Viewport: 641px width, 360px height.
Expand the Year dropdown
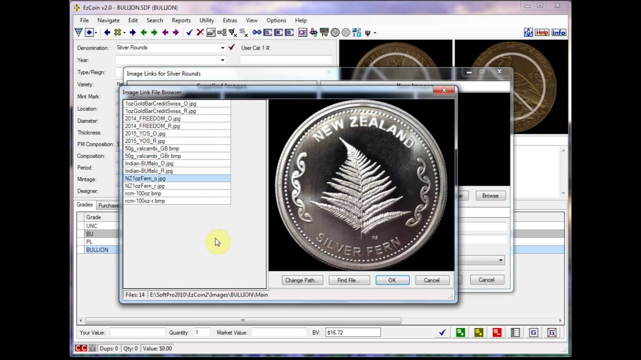222,60
